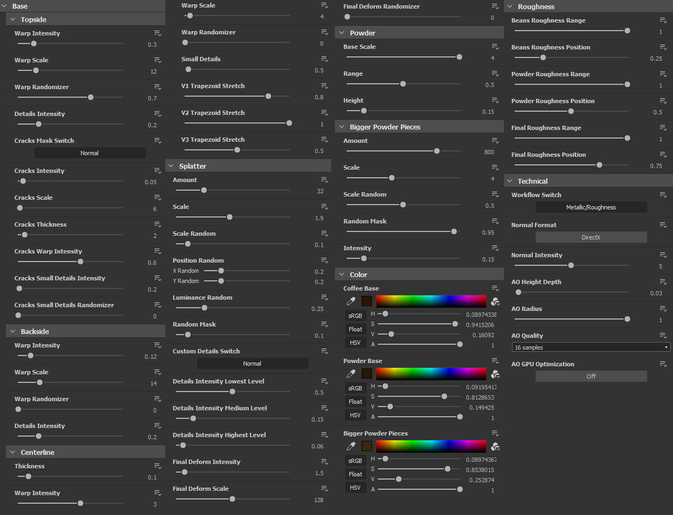Collapse the Backside group

[x=13, y=331]
